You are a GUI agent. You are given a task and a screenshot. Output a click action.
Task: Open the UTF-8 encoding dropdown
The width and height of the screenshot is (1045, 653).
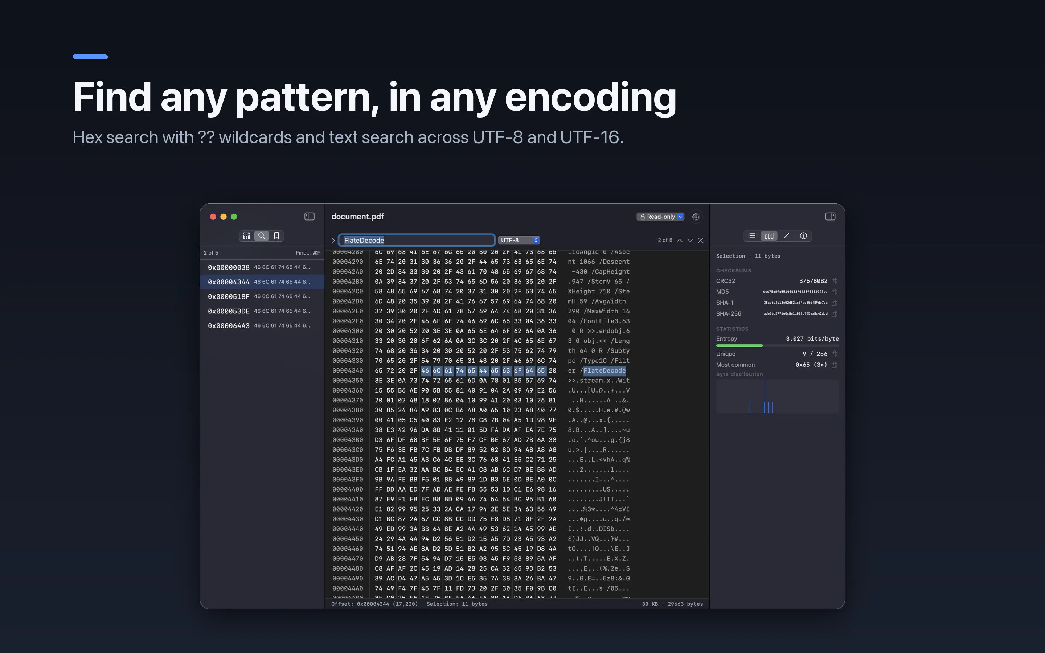519,240
